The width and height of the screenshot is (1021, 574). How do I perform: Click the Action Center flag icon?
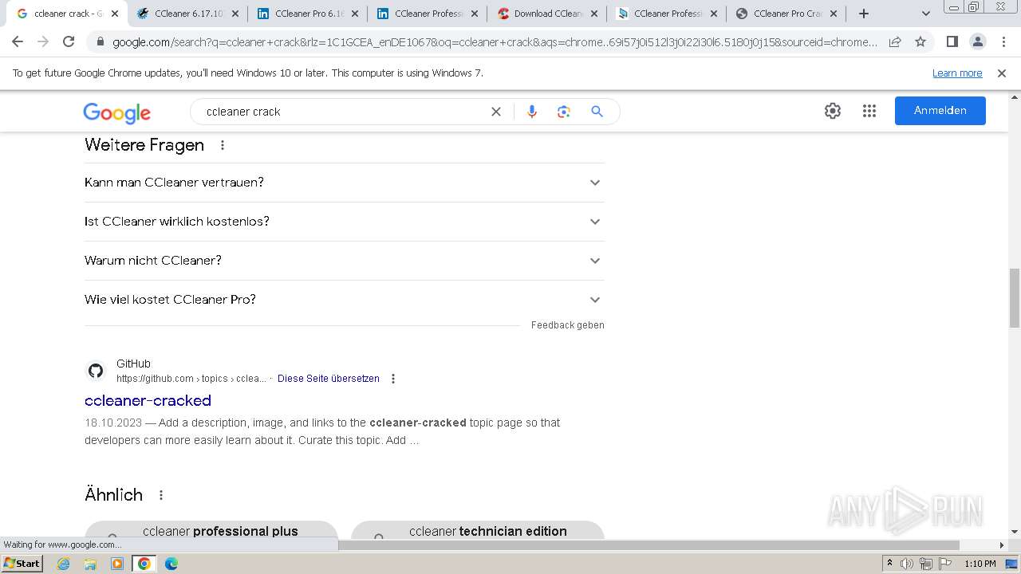point(944,564)
